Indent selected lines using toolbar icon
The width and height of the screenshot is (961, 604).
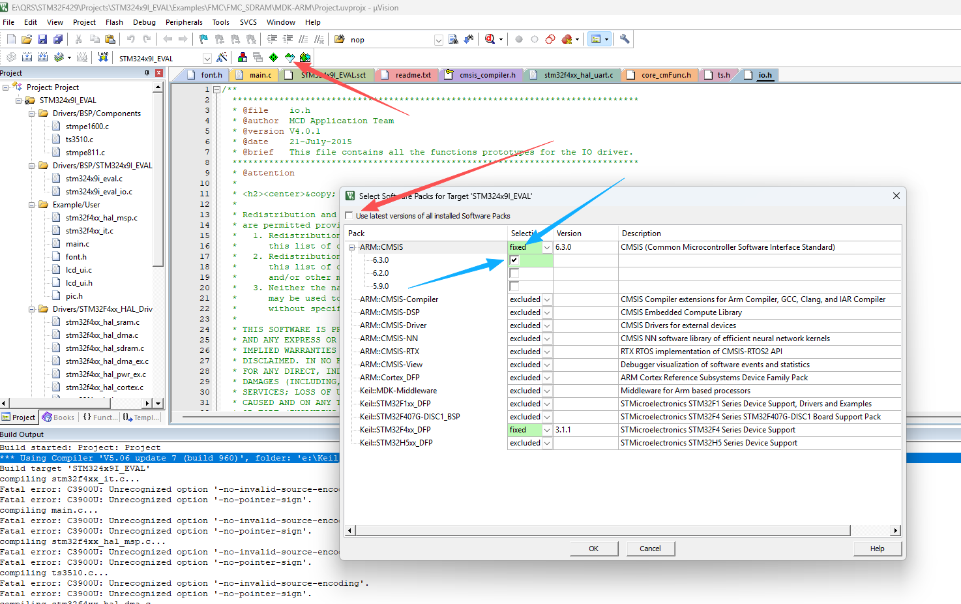(x=272, y=39)
